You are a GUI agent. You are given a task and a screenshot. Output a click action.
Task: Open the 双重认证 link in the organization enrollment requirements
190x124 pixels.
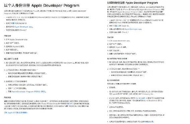[x=117, y=26]
